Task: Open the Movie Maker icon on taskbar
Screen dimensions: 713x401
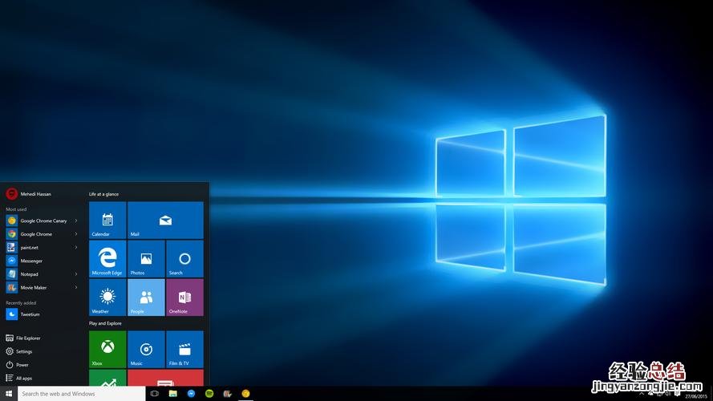Action: (x=227, y=394)
